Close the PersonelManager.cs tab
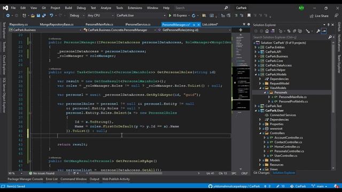This screenshot has width=342, height=192. pos(198,25)
